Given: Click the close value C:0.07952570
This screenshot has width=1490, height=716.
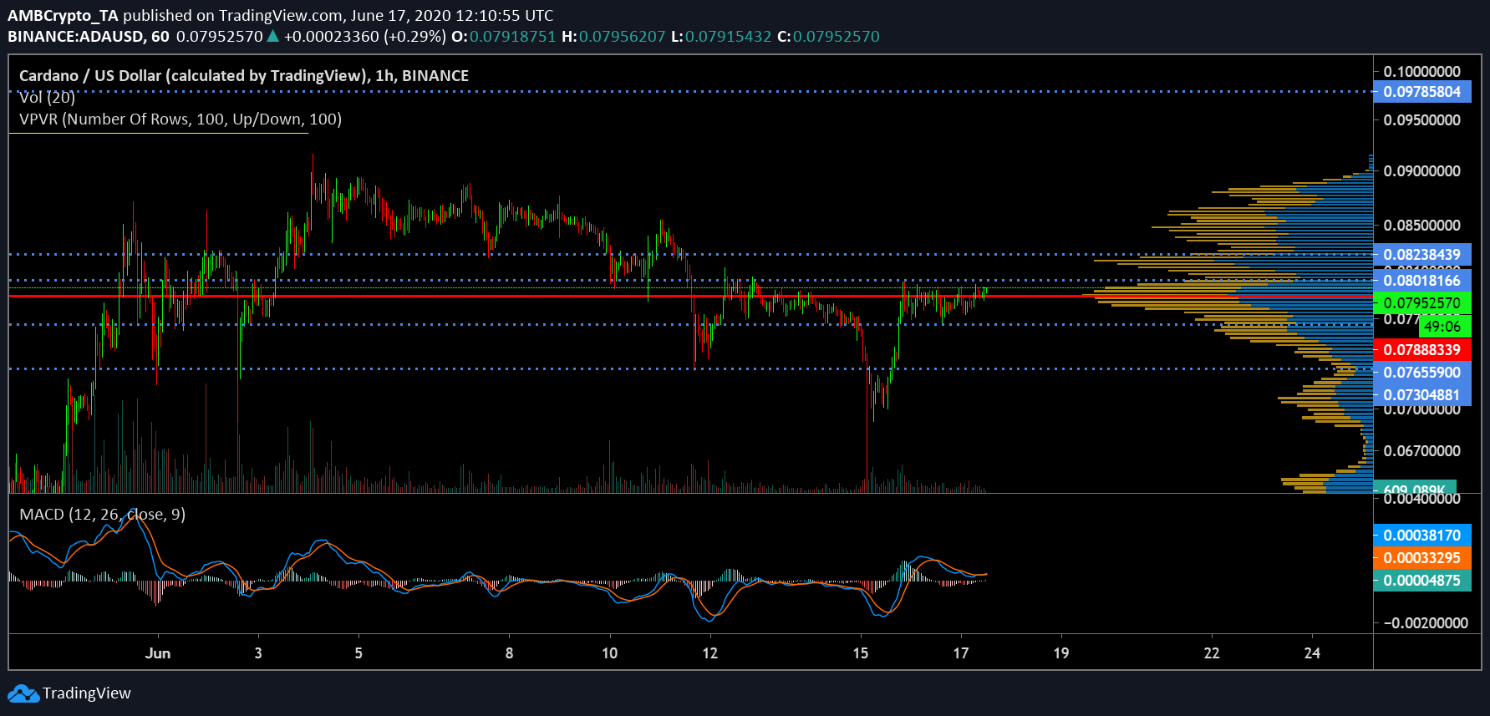Looking at the screenshot, I should point(829,36).
